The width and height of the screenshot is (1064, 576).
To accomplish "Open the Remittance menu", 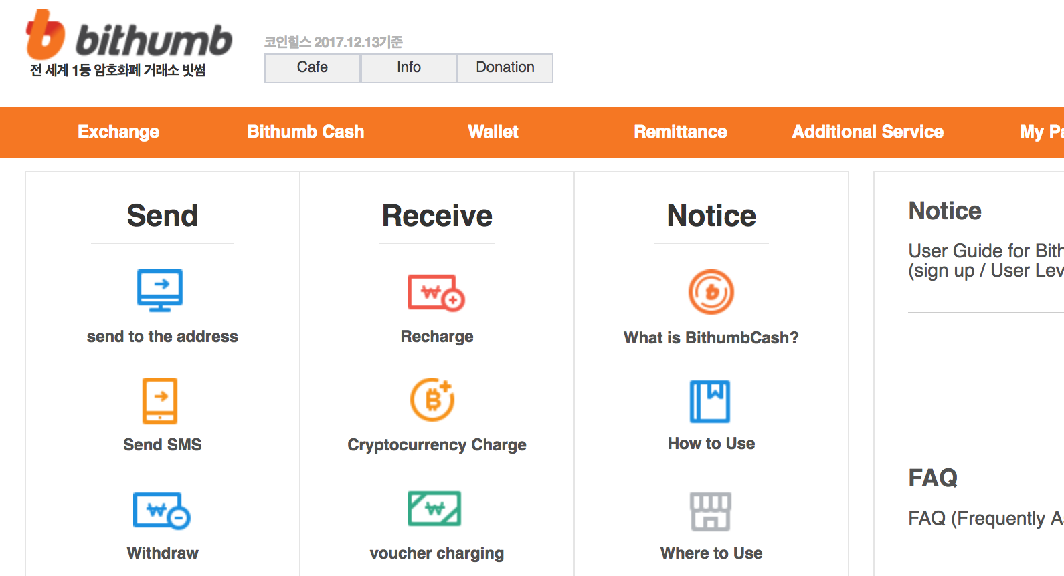I will (681, 132).
